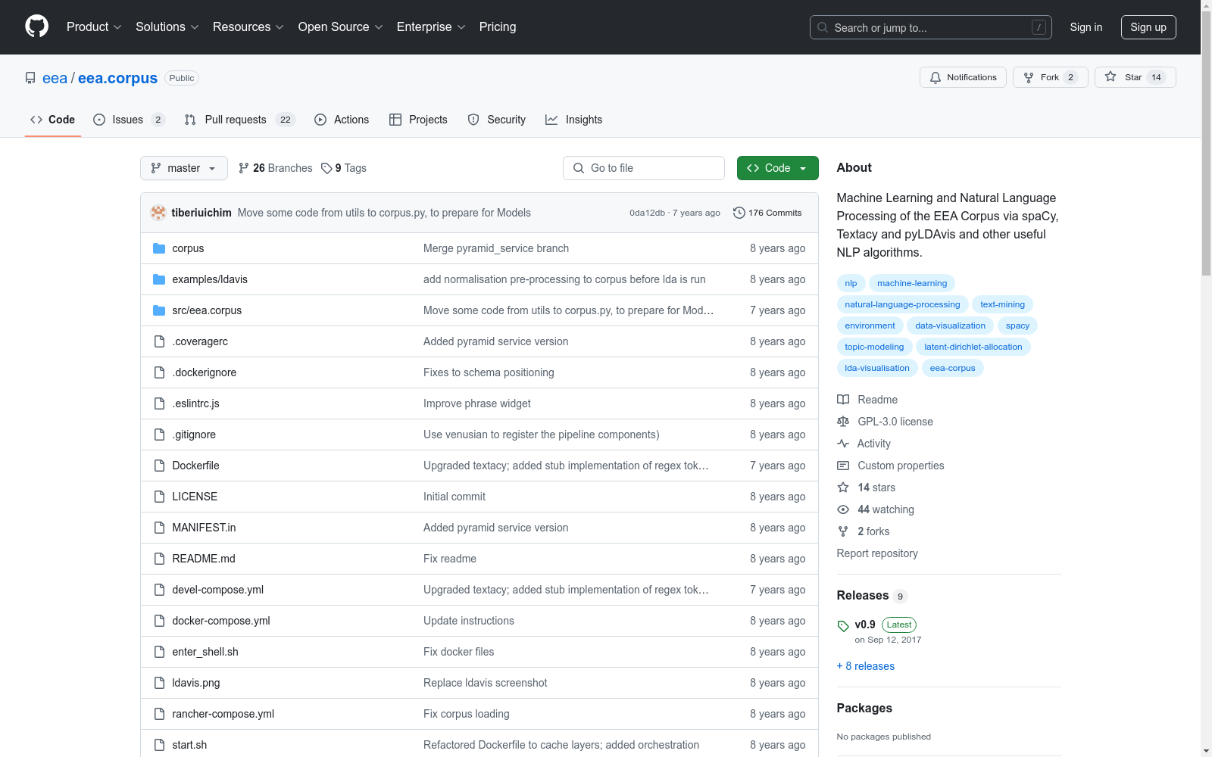Click the file icon beside docker-compose.yml

(x=159, y=621)
